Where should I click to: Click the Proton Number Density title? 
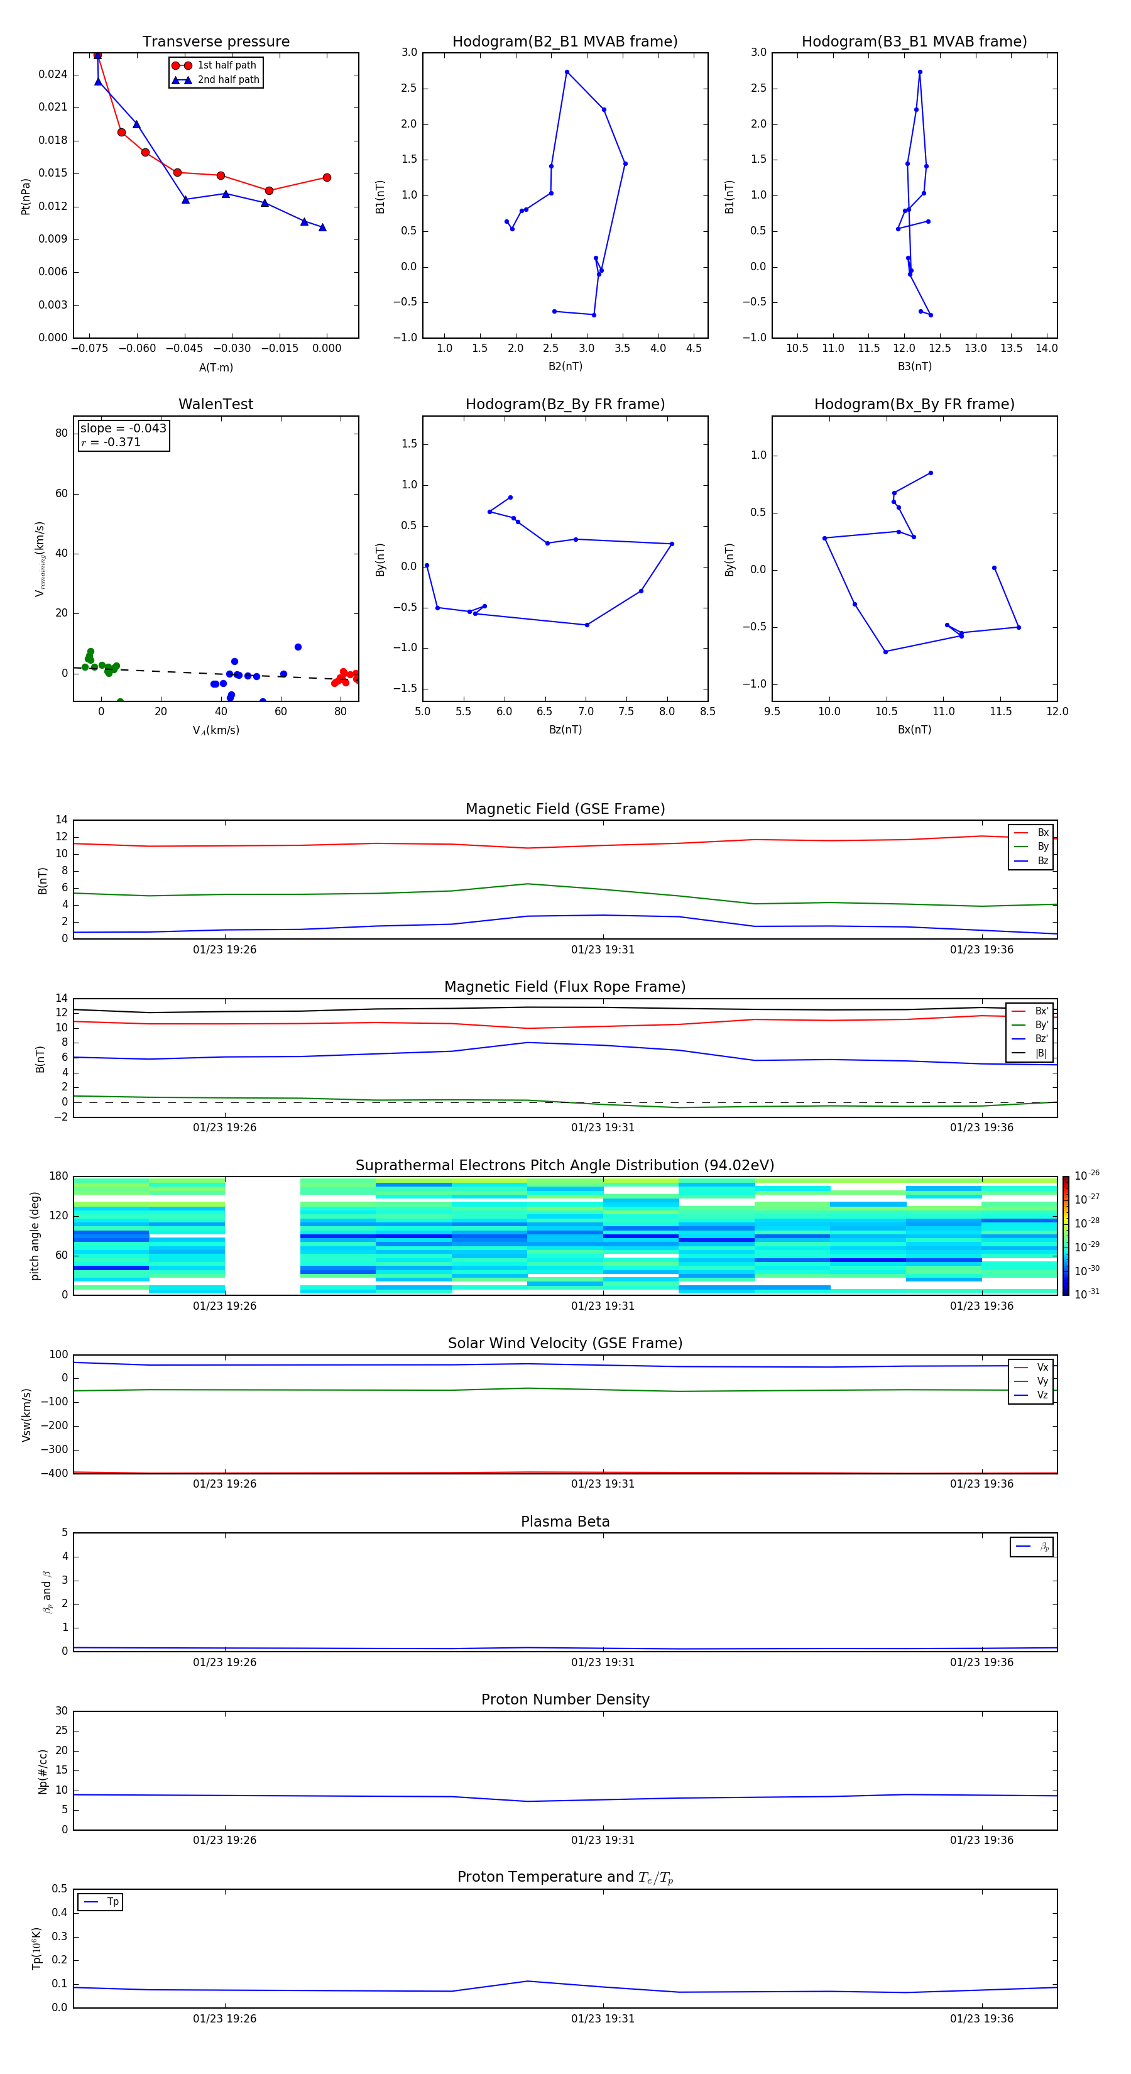[x=564, y=1699]
